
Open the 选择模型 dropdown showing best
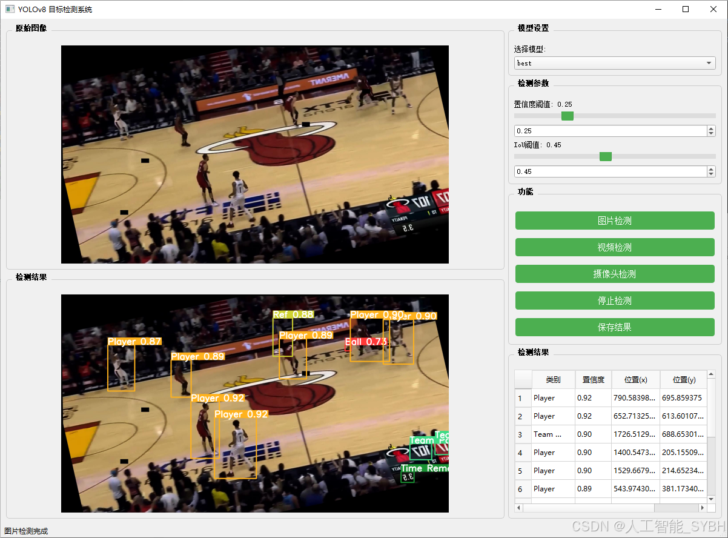coord(615,63)
